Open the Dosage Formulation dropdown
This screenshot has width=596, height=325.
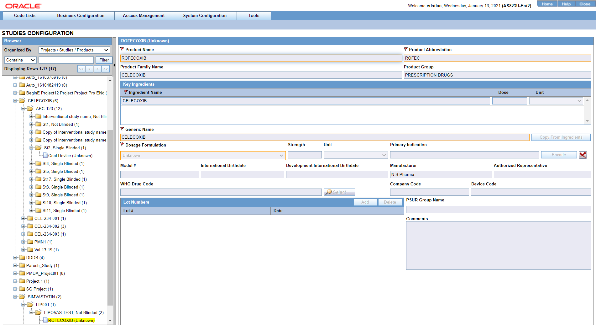pos(281,155)
